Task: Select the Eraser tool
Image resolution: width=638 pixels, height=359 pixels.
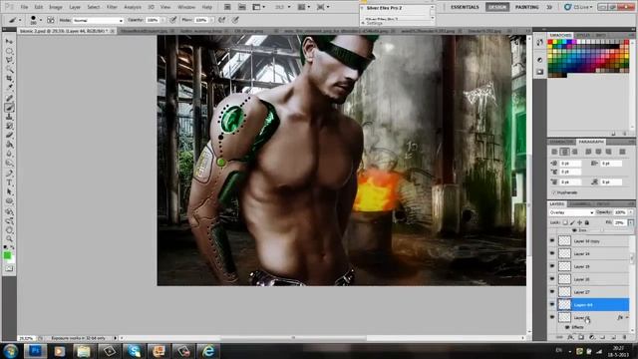Action: [x=9, y=135]
